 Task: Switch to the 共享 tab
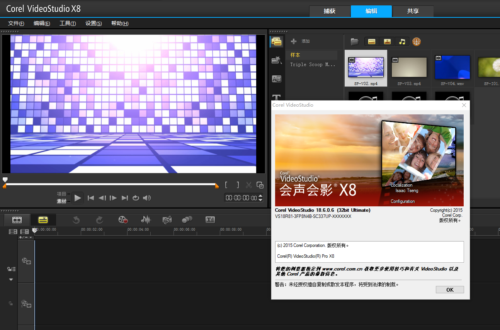[413, 11]
